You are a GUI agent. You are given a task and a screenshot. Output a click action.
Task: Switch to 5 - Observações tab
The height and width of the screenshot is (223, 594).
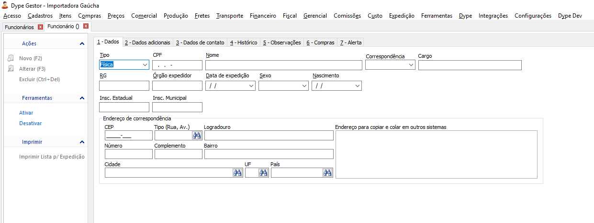(282, 42)
